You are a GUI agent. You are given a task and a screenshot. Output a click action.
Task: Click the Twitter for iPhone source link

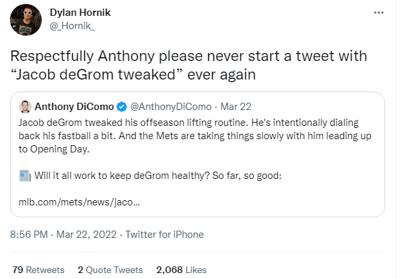(x=164, y=234)
